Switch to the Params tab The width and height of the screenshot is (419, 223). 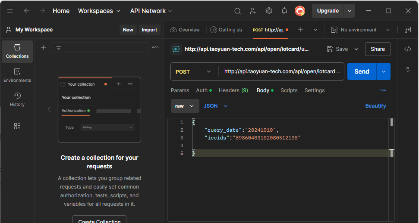(x=180, y=90)
